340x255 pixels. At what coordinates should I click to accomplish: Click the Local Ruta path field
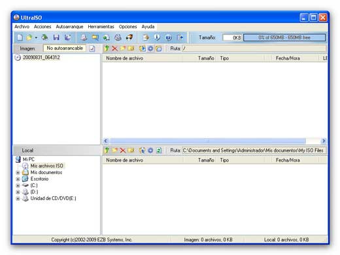click(254, 150)
